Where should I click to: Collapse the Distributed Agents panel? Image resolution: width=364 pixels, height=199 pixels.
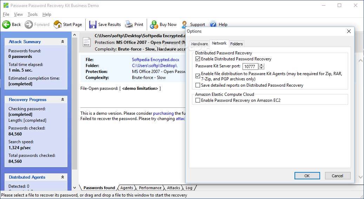pos(62,177)
